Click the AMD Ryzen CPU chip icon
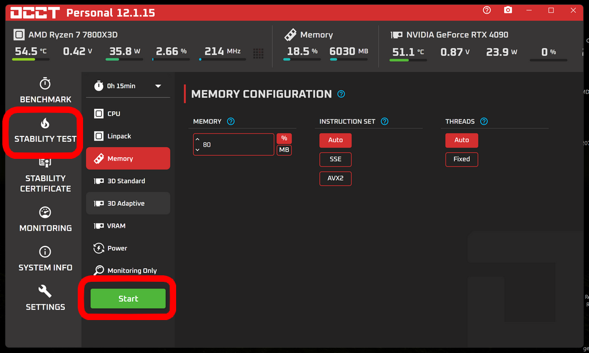 (x=19, y=35)
